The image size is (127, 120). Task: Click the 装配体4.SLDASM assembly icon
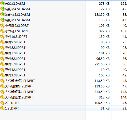click(x=2, y=9)
